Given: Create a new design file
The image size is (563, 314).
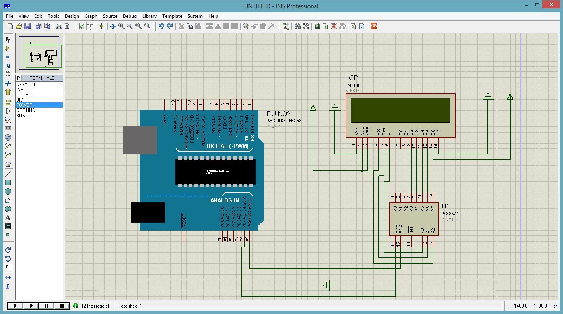Looking at the screenshot, I should click(x=11, y=26).
